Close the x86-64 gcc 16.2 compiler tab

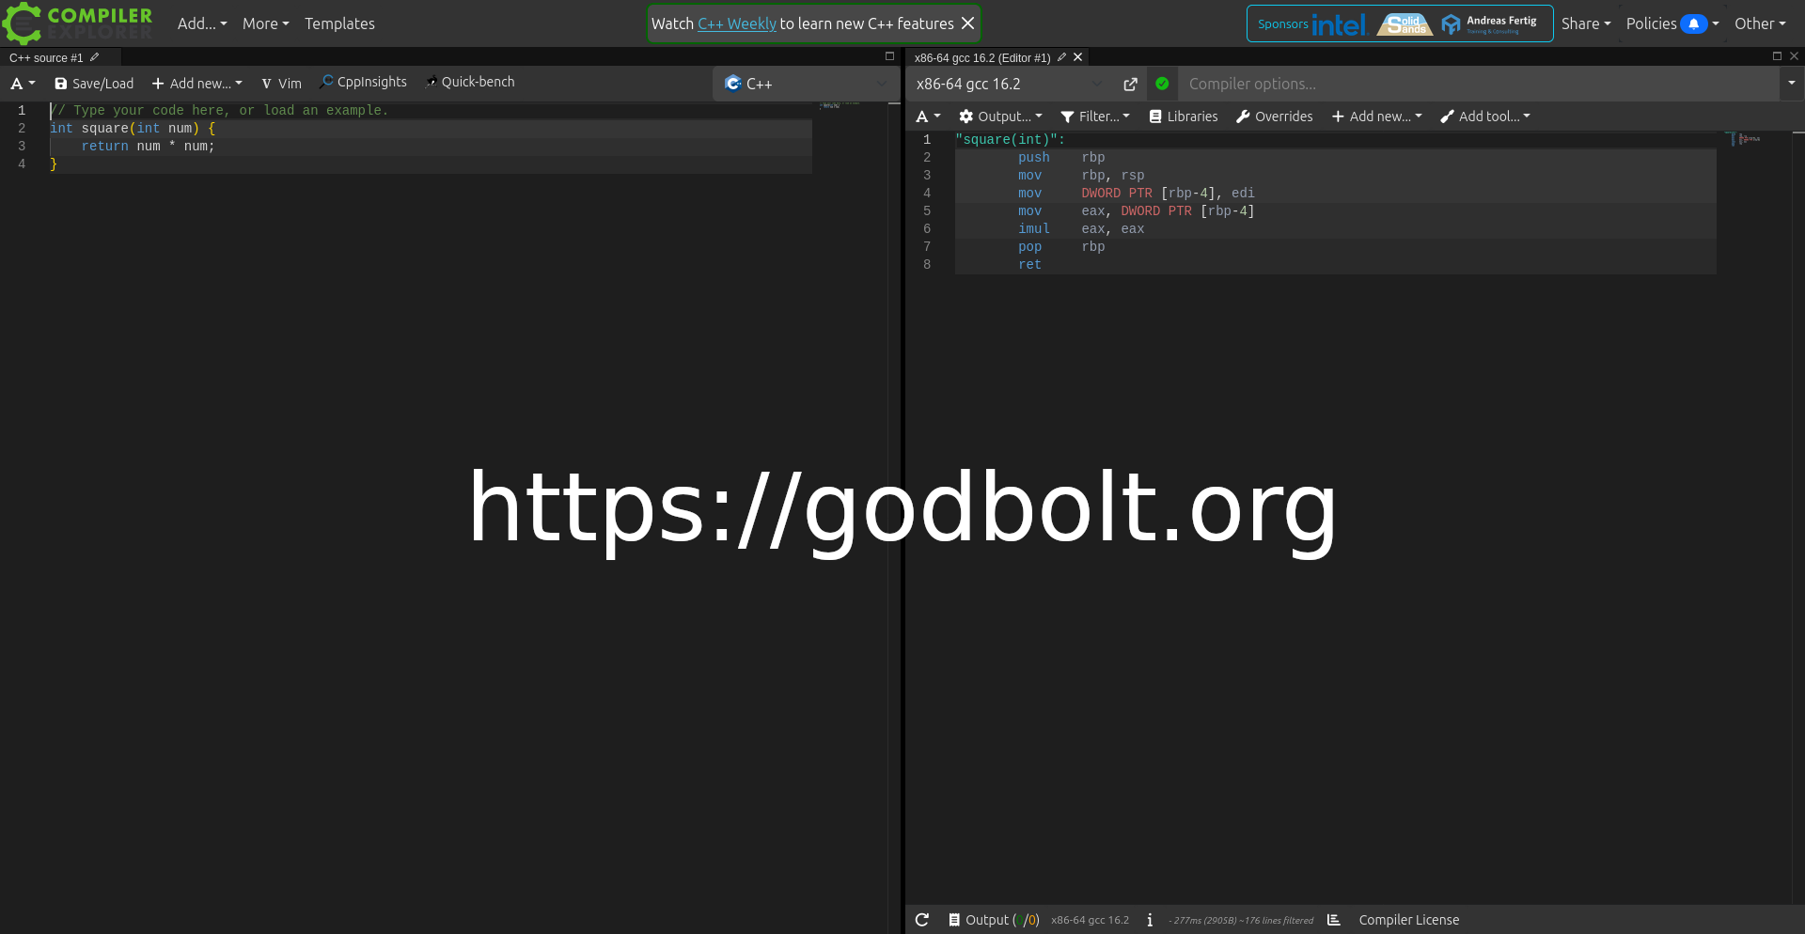click(1078, 57)
